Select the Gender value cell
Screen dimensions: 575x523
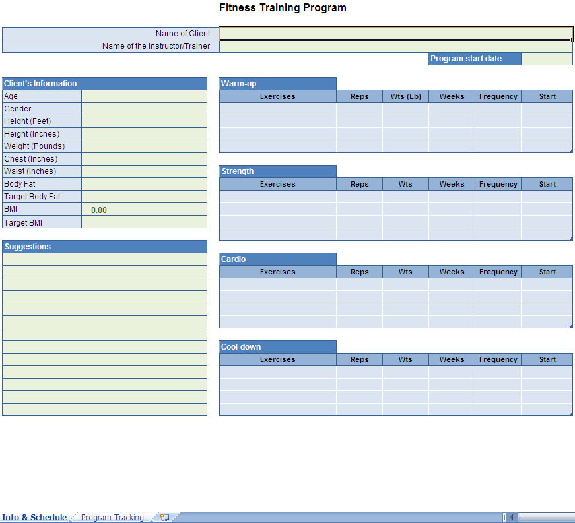click(x=144, y=109)
